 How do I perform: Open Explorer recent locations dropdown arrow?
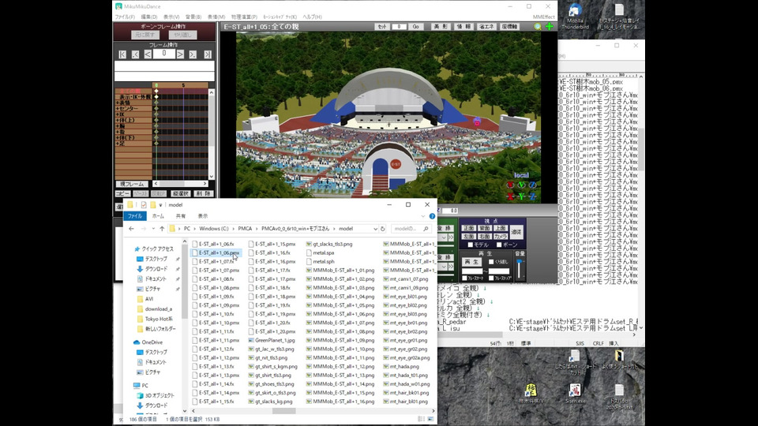(153, 229)
